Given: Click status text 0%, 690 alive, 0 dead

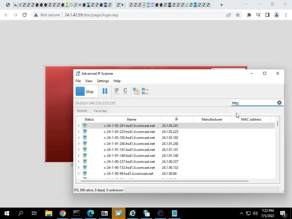Looking at the screenshot, I should pyautogui.click(x=98, y=190).
